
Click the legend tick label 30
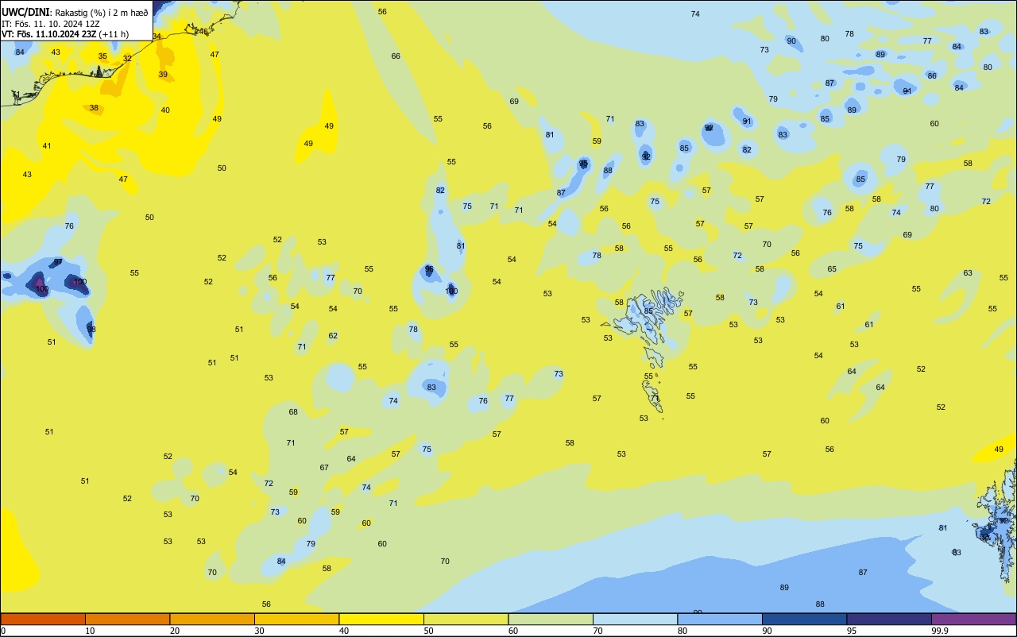[x=259, y=631]
